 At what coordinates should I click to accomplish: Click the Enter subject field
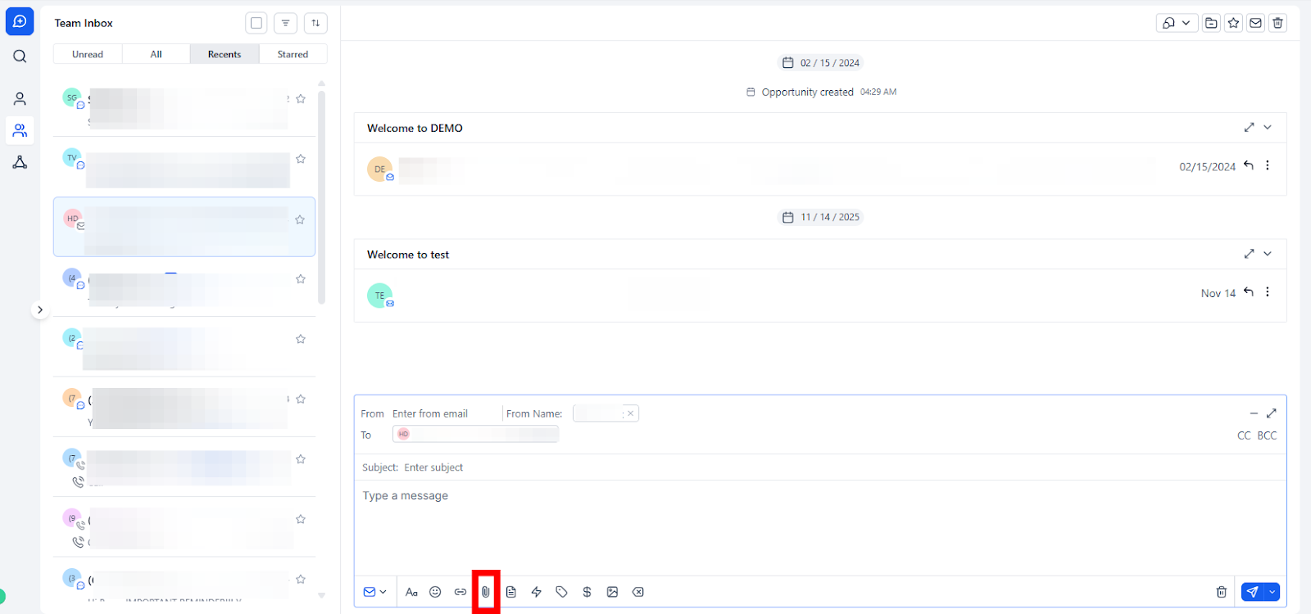tap(842, 467)
